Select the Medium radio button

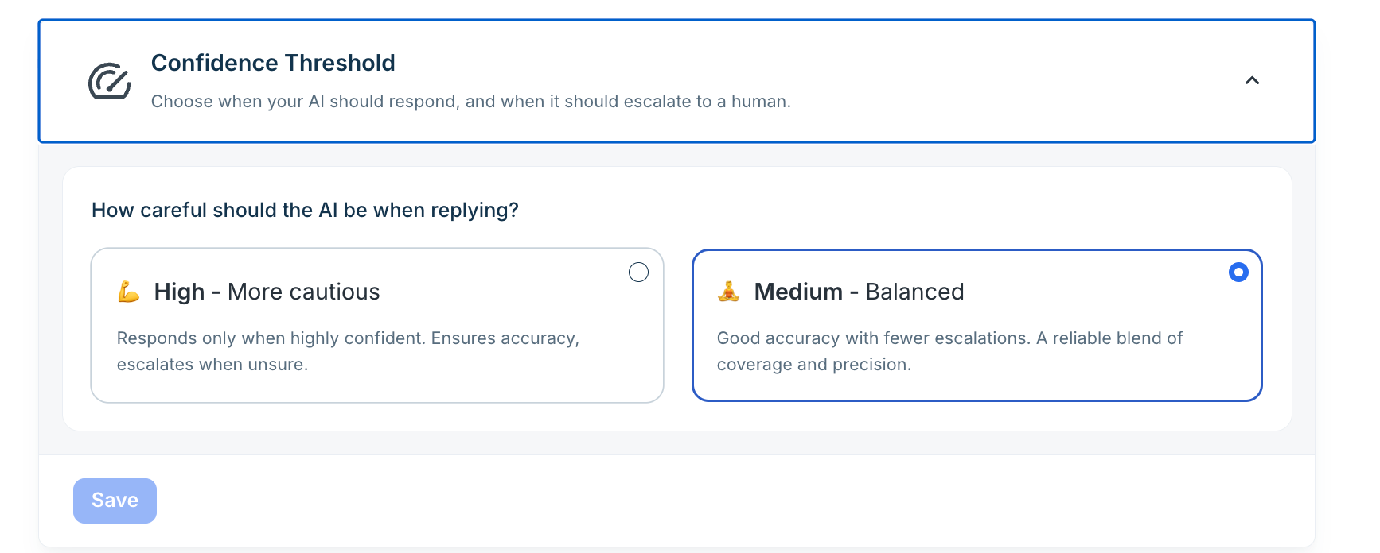(x=1238, y=273)
